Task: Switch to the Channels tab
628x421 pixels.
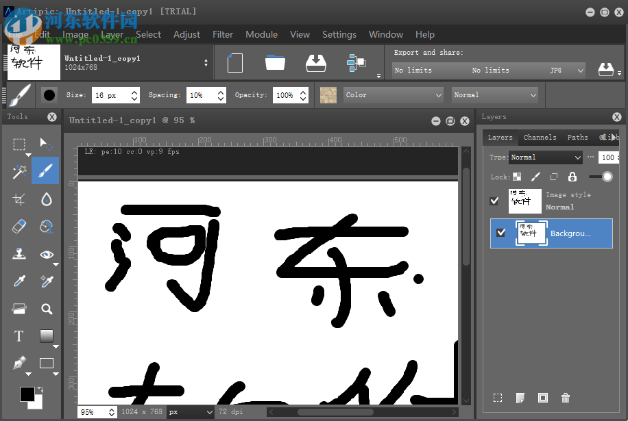Action: pyautogui.click(x=540, y=137)
